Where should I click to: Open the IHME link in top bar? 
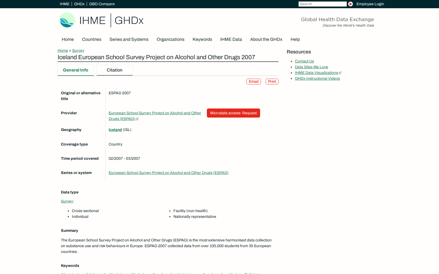(x=64, y=4)
